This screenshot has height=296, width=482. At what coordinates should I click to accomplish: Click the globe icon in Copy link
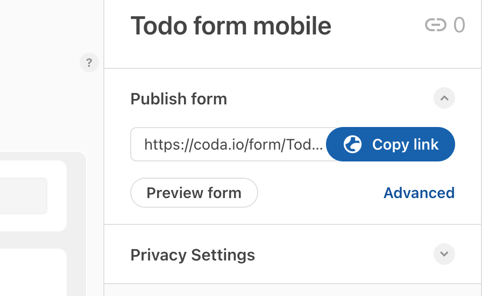pyautogui.click(x=352, y=144)
